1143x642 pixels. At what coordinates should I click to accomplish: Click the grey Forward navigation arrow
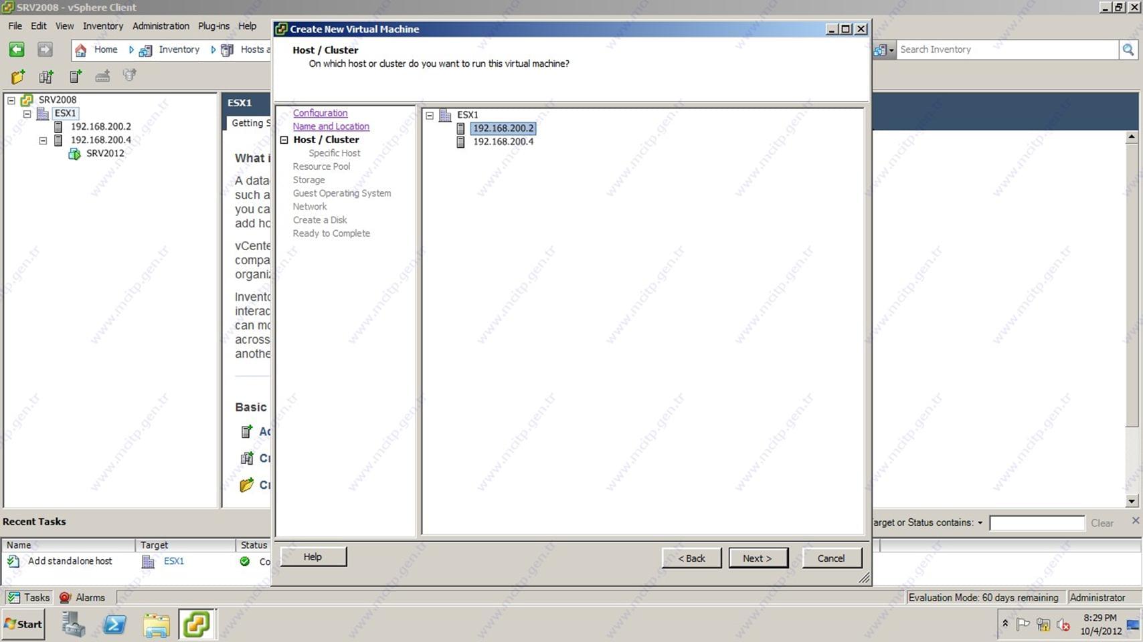45,49
